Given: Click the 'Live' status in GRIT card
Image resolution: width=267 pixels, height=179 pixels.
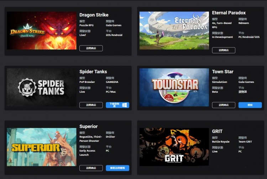Looking at the screenshot, I should point(215,152).
